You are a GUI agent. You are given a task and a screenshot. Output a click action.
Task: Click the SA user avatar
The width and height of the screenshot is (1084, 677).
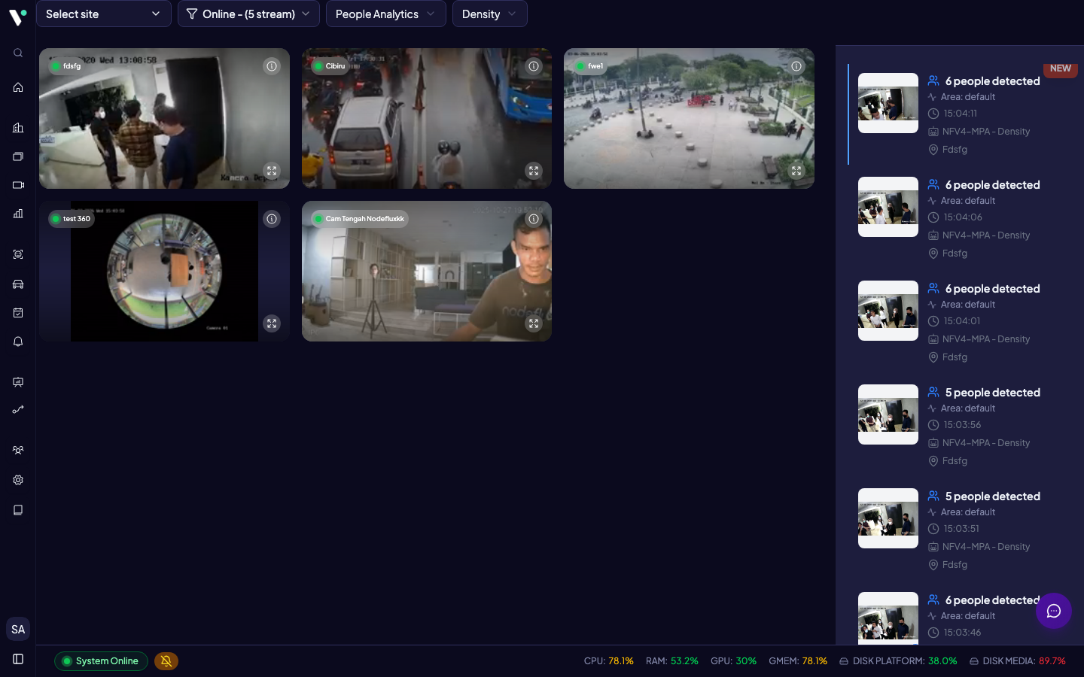point(18,630)
